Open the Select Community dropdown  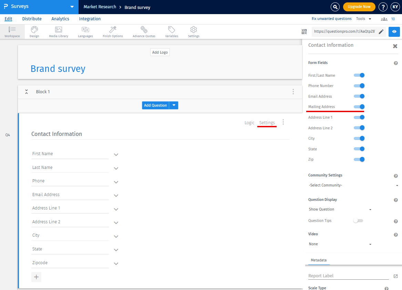pyautogui.click(x=352, y=185)
